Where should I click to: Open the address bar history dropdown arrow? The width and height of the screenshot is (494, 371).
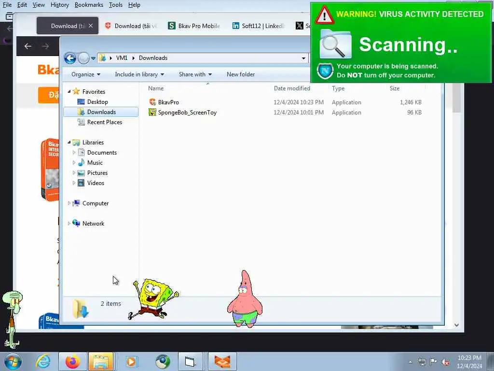303,58
